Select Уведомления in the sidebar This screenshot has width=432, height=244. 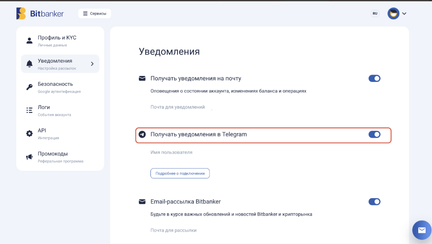coord(60,64)
